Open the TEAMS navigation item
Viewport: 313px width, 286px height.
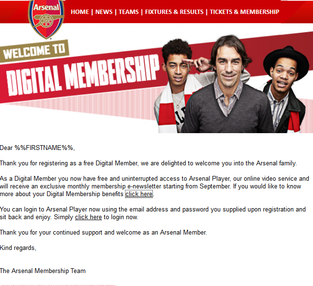tap(128, 12)
